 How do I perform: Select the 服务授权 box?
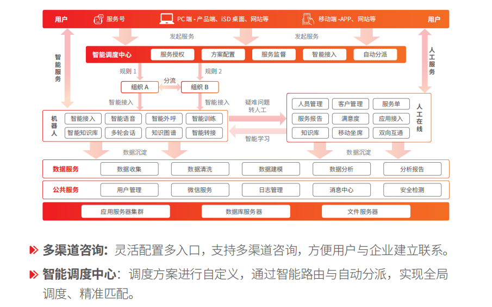(172, 54)
